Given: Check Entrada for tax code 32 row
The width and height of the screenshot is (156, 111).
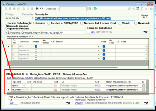Looking at the screenshot, I should pos(36,50).
